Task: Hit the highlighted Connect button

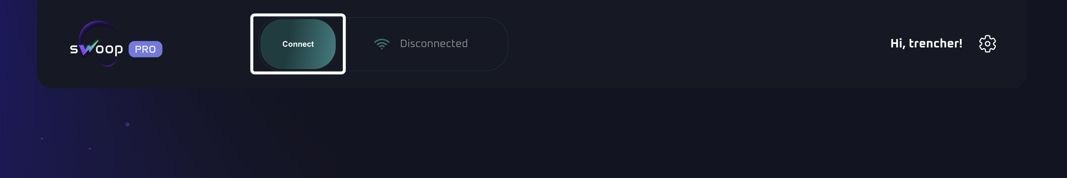Action: click(298, 44)
